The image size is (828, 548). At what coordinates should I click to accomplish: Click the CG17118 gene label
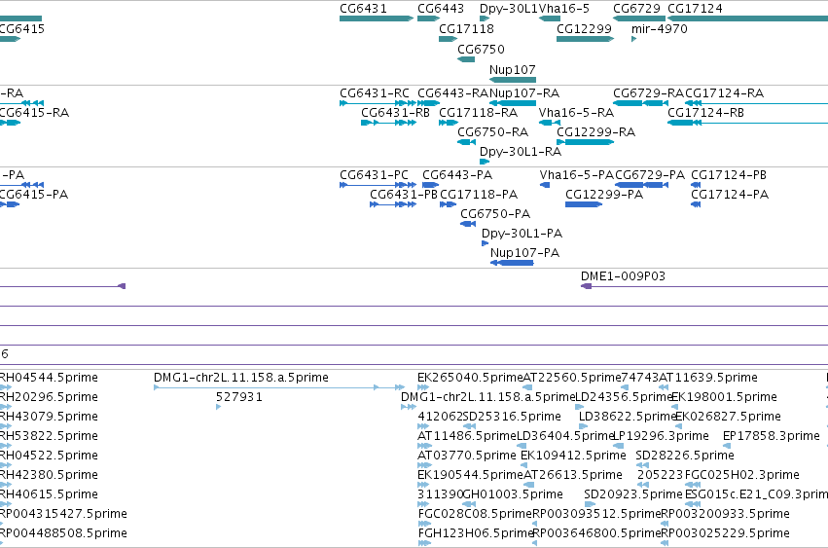pos(466,28)
